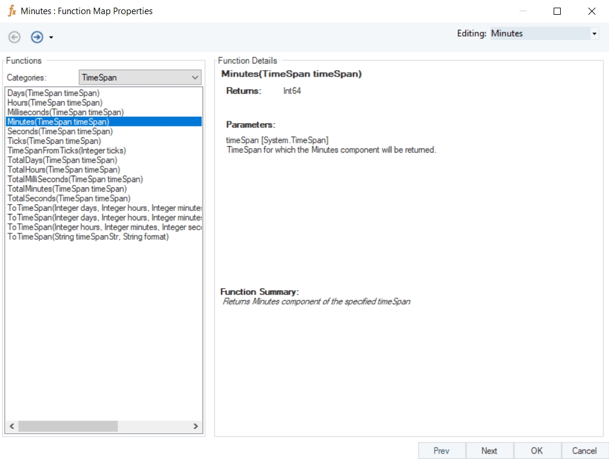Screen dimensions: 609x459
Task: Confirm with the OK button
Action: pyautogui.click(x=537, y=451)
